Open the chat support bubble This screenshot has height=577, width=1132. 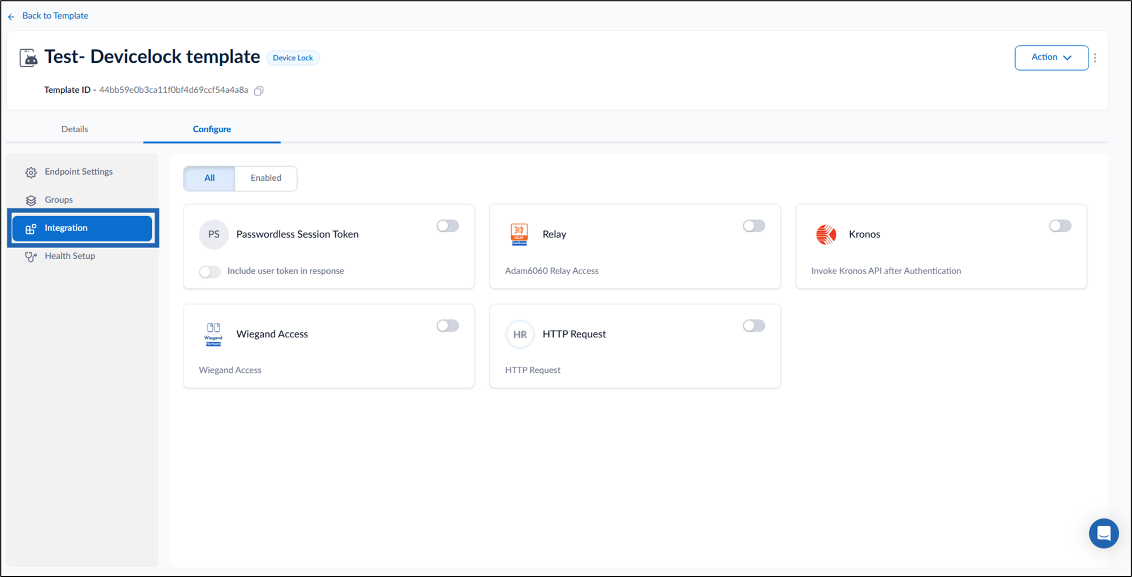[1104, 533]
